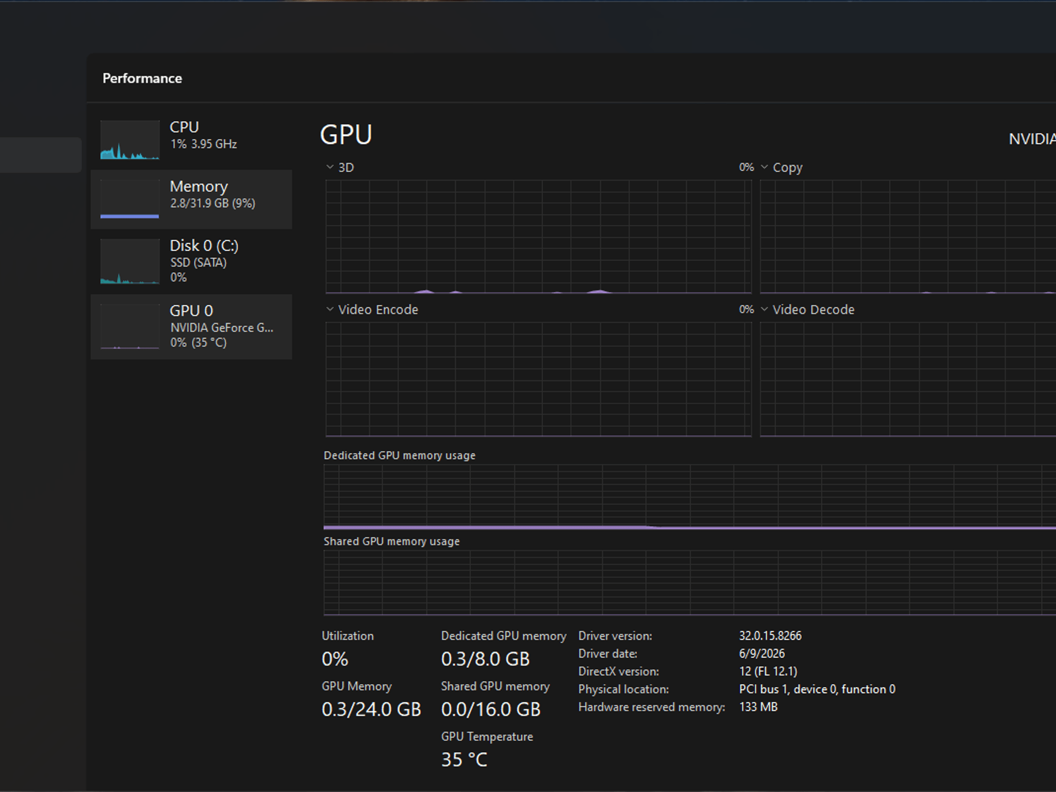Click the Copy engine usage graph
This screenshot has height=792, width=1056.
tap(908, 237)
